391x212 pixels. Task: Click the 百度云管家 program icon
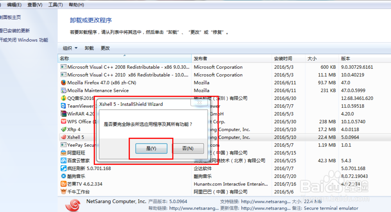point(63,160)
